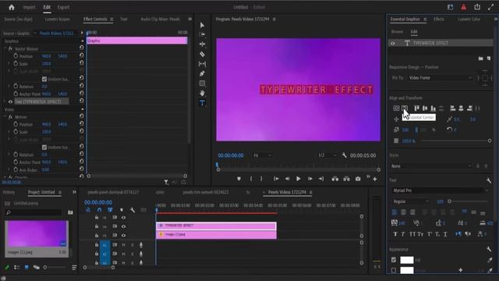This screenshot has height=281, width=499.
Task: Create a group folder in Essential Graphics
Action: [x=481, y=59]
